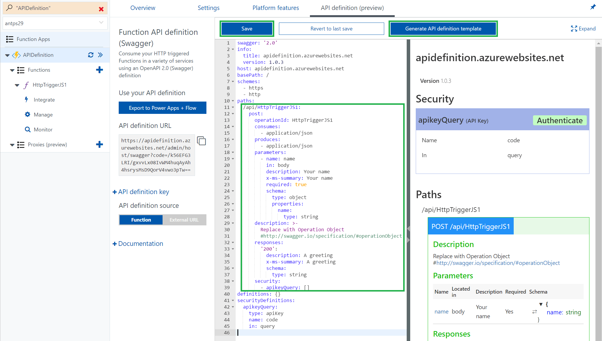This screenshot has height=341, width=602.
Task: Add a new function with the plus icon
Action: coord(100,70)
